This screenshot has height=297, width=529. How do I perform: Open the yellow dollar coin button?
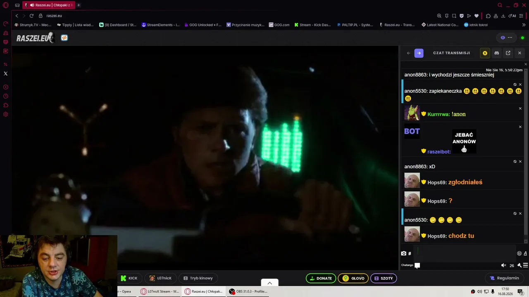pyautogui.click(x=485, y=53)
